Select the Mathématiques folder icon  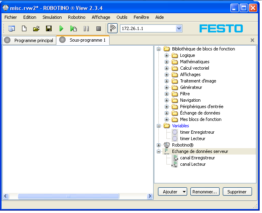pyautogui.click(x=175, y=62)
